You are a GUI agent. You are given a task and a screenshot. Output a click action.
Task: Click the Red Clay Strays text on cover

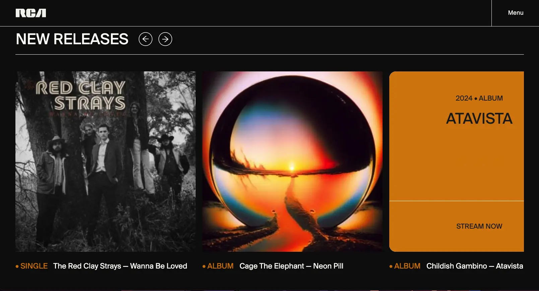(81, 96)
